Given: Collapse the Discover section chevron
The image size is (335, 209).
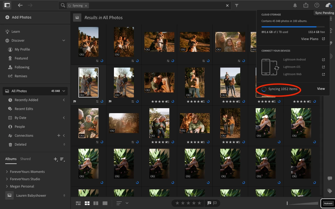Looking at the screenshot, I should coord(64,40).
